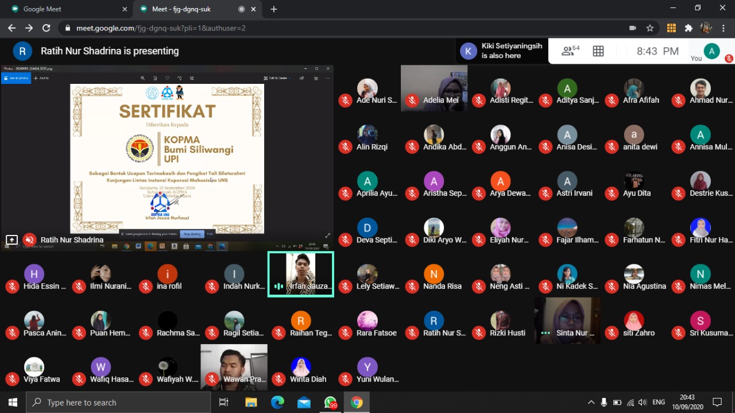Select Irfan Jauza's highlighted video tile
Viewport: 735px width, 413px height.
click(301, 274)
